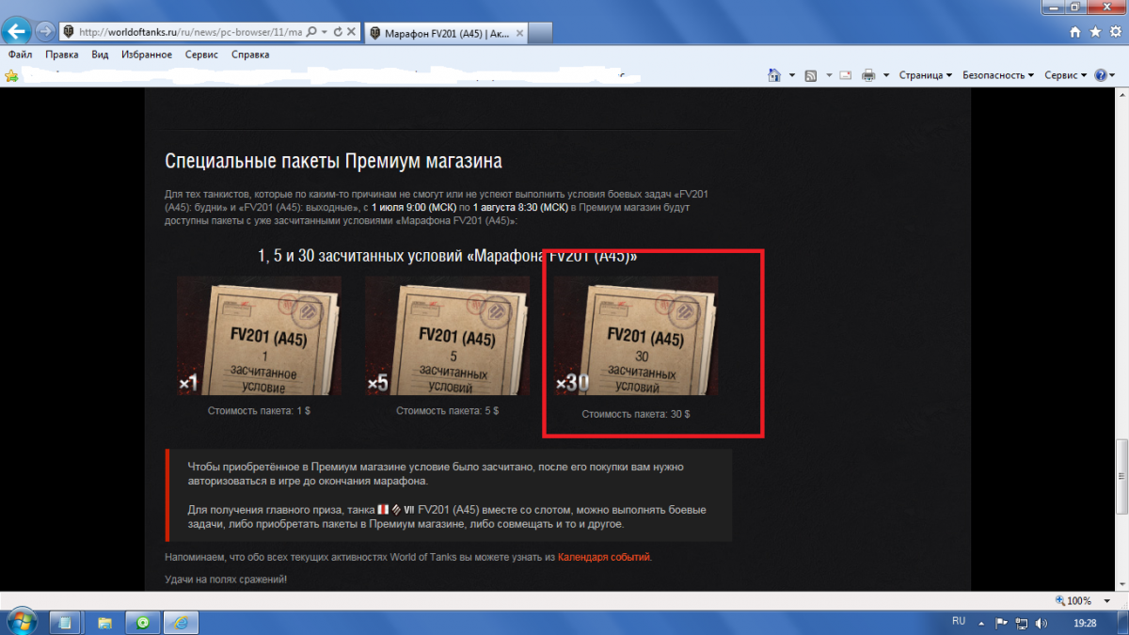This screenshot has width=1129, height=635.
Task: Open the Windows Start orb
Action: (x=21, y=621)
